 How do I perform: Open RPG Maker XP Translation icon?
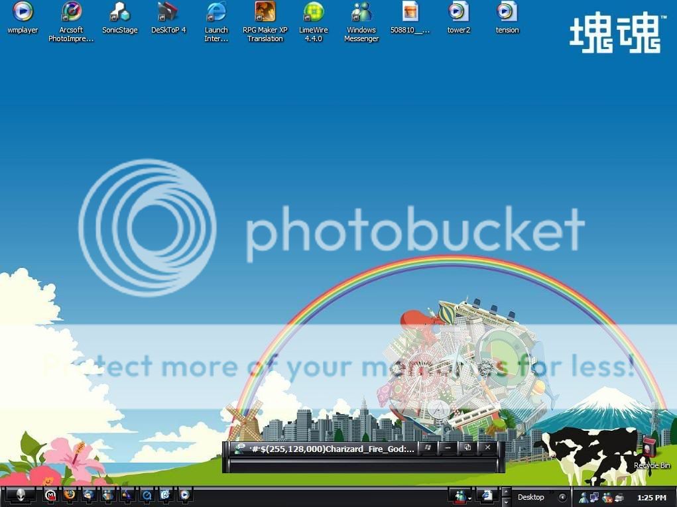(x=265, y=12)
